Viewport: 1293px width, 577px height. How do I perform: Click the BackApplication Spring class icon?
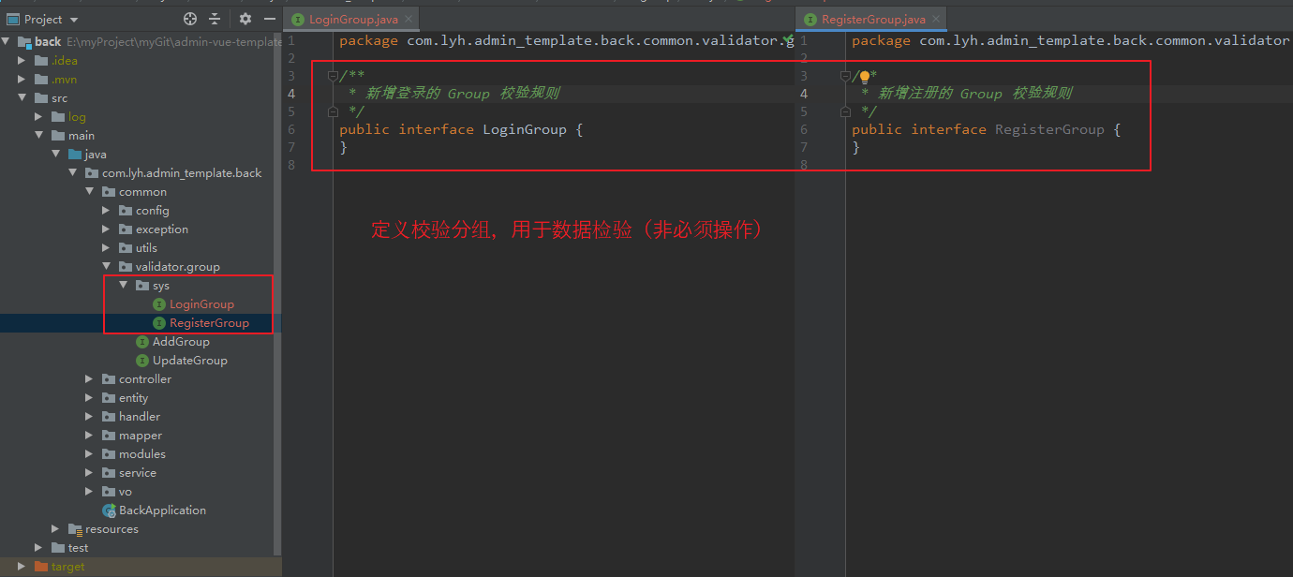click(x=109, y=510)
